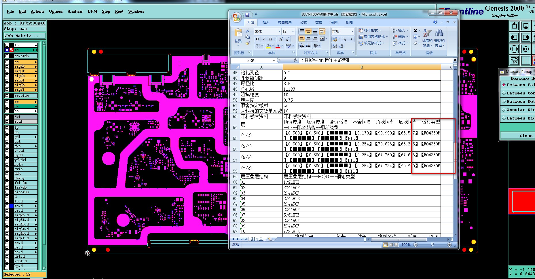
Task: Click the yellow fill color bucket swatch
Action: click(268, 46)
